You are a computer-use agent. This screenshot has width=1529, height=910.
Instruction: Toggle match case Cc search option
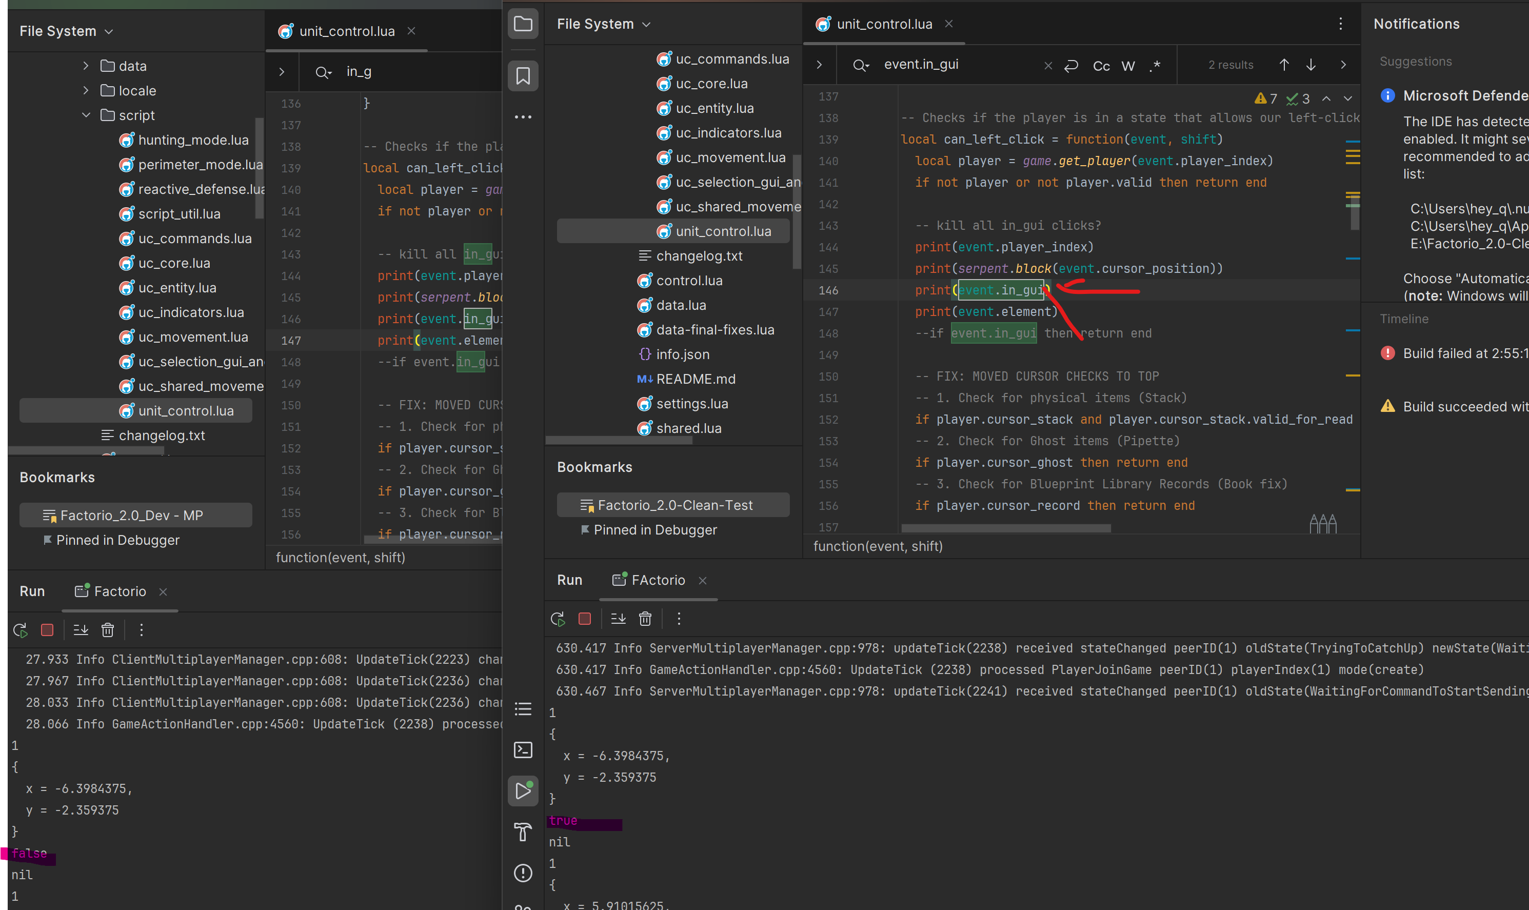1101,66
